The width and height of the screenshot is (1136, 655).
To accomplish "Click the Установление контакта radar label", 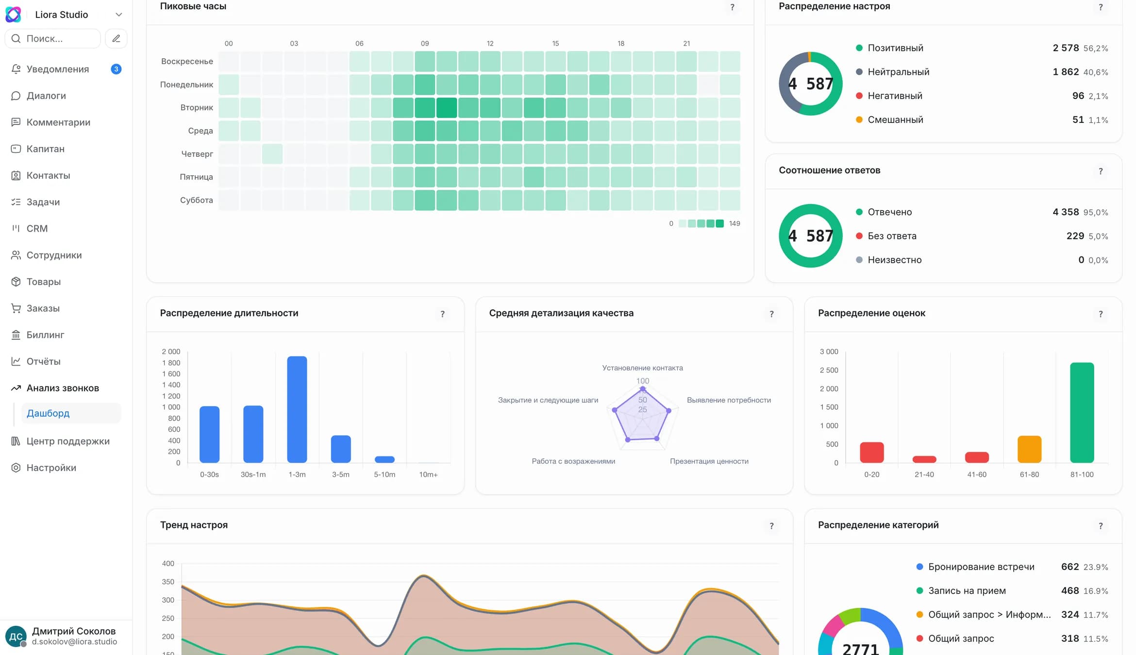I will [x=642, y=368].
